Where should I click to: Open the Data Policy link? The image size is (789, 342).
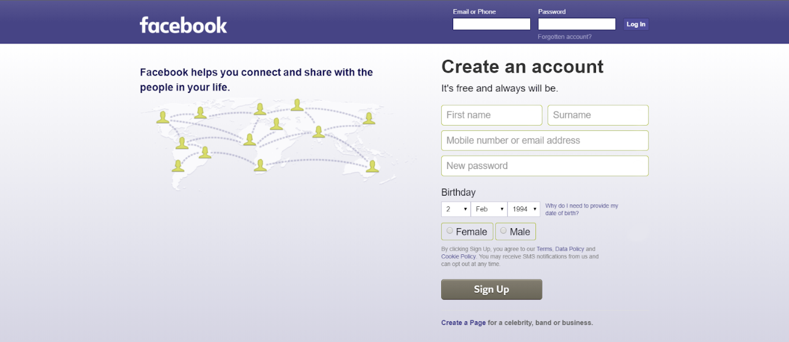tap(570, 249)
